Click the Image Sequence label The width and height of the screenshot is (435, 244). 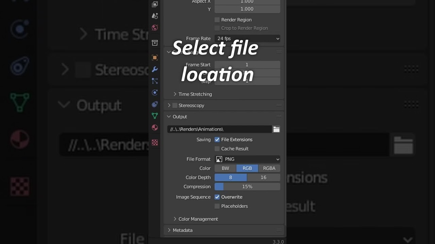pyautogui.click(x=193, y=197)
